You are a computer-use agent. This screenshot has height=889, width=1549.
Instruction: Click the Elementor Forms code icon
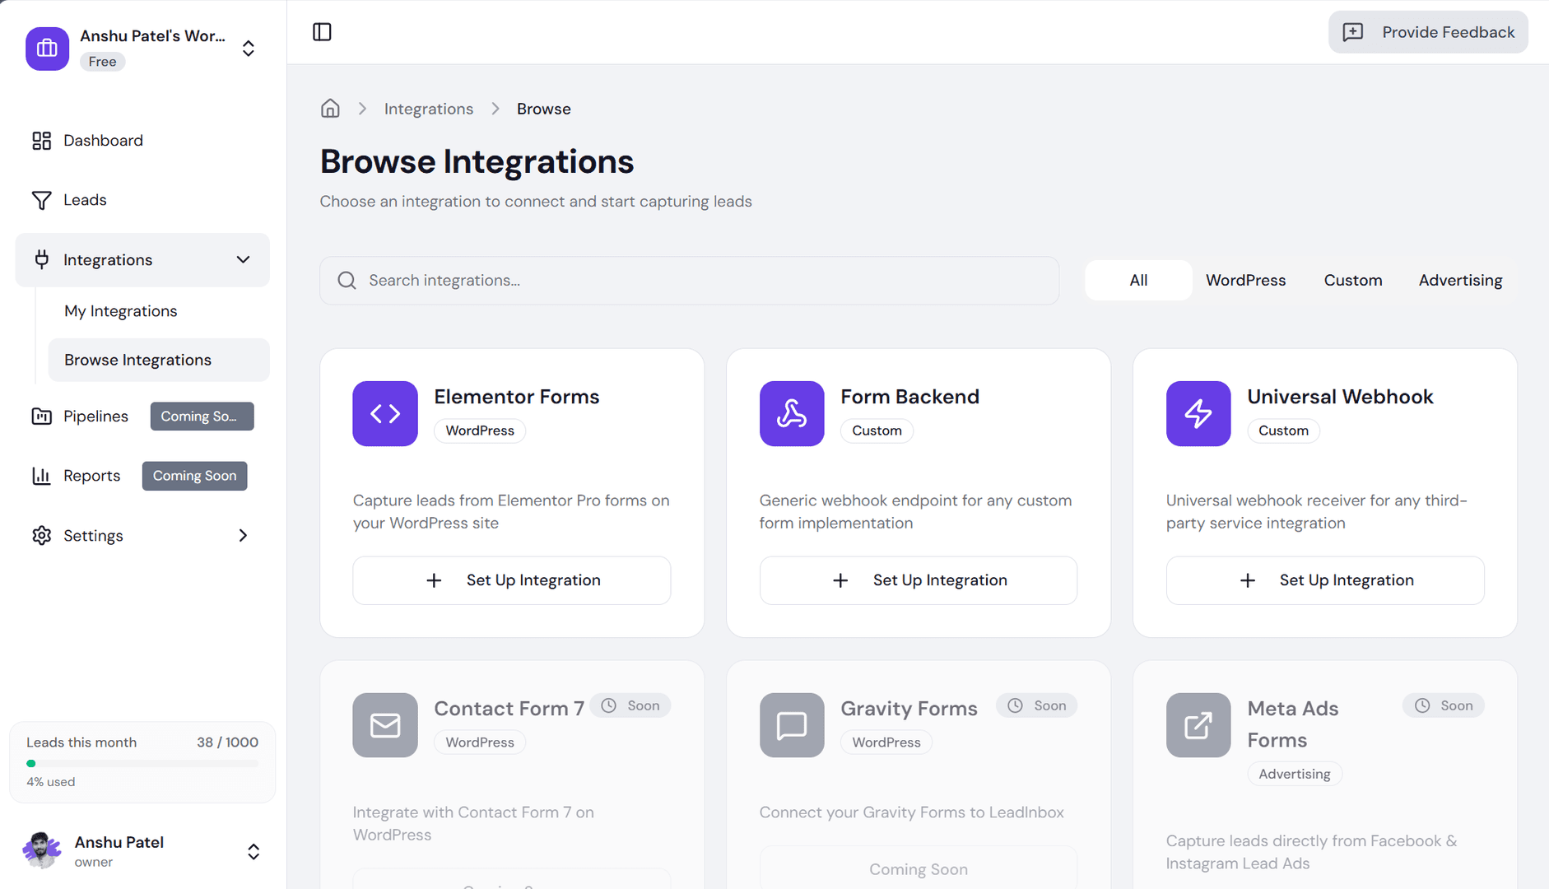pyautogui.click(x=385, y=413)
